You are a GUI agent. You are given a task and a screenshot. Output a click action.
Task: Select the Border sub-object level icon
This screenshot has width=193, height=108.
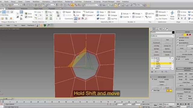[x=185, y=35]
